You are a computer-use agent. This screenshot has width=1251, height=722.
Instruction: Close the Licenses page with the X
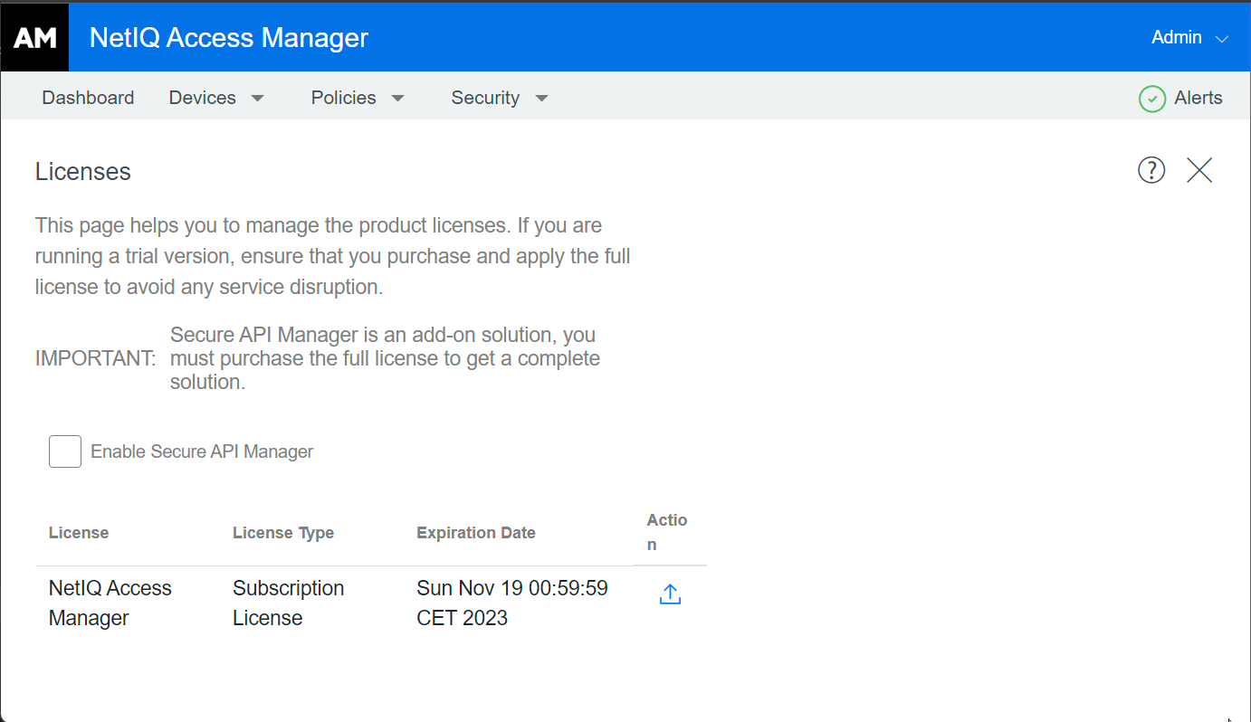pyautogui.click(x=1198, y=169)
